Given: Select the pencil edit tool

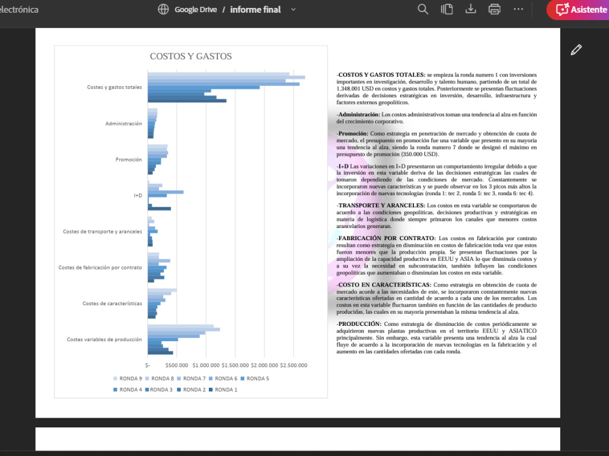Looking at the screenshot, I should [x=576, y=50].
